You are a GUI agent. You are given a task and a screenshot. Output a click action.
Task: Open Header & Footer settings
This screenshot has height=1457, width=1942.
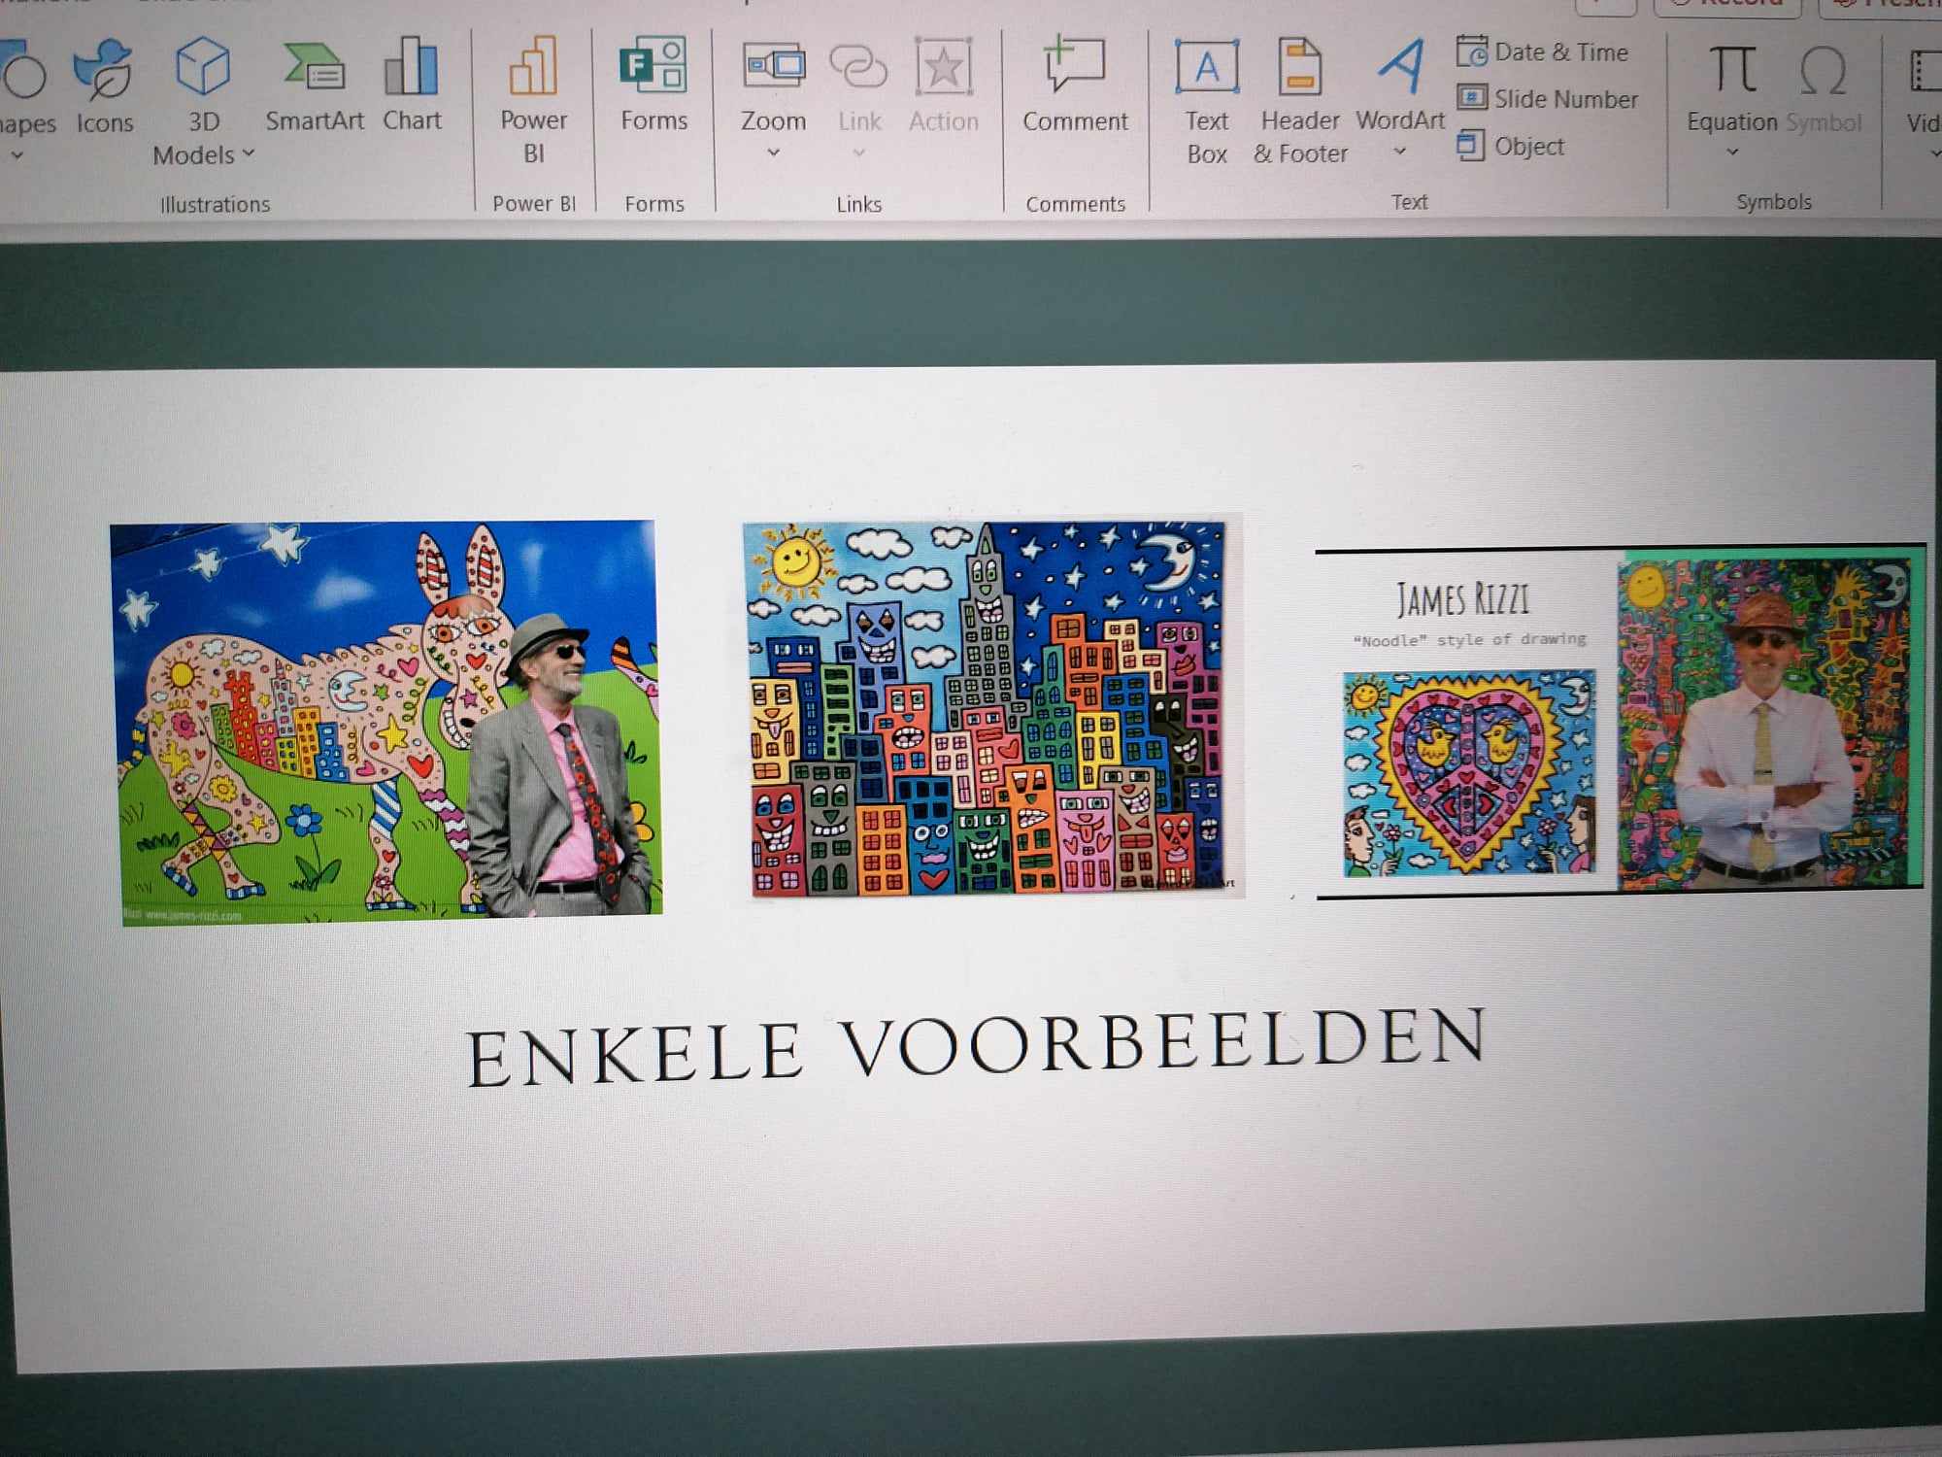click(x=1300, y=101)
